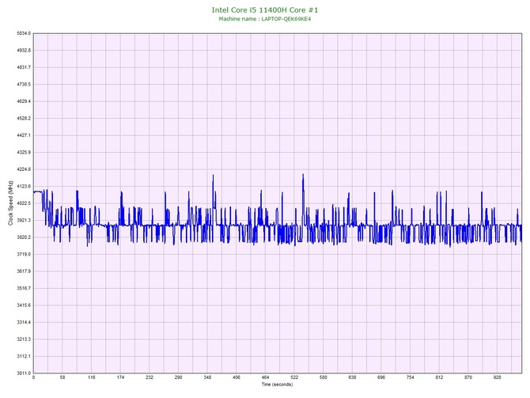Screen dimensions: 530x398
Task: Click the x-axis tick label 928
Action: [x=498, y=377]
